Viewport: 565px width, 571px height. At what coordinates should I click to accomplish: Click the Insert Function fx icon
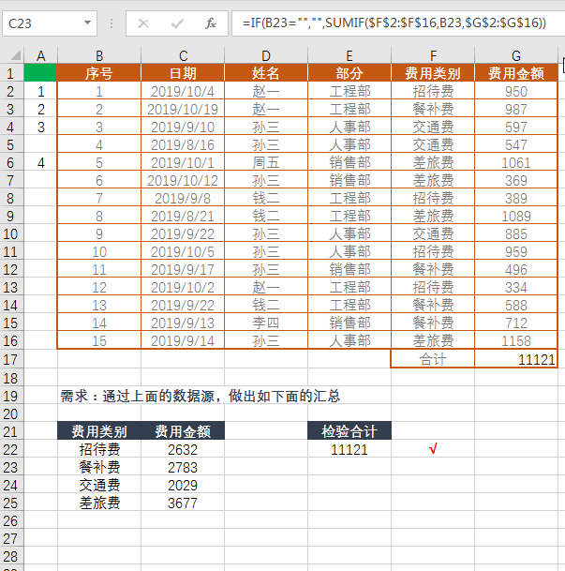211,23
